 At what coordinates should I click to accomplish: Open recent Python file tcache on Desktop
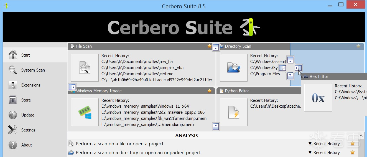(x=276, y=106)
